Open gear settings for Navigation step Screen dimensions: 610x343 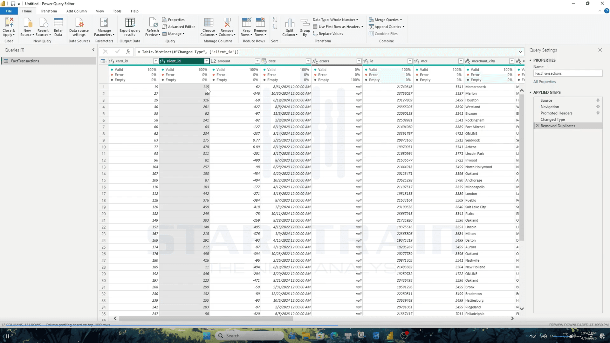click(x=598, y=106)
